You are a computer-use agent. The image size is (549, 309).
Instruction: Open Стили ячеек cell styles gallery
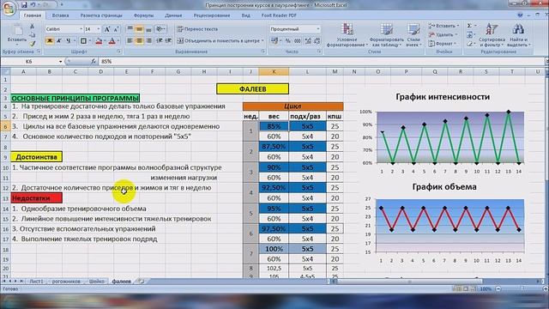coord(413,35)
